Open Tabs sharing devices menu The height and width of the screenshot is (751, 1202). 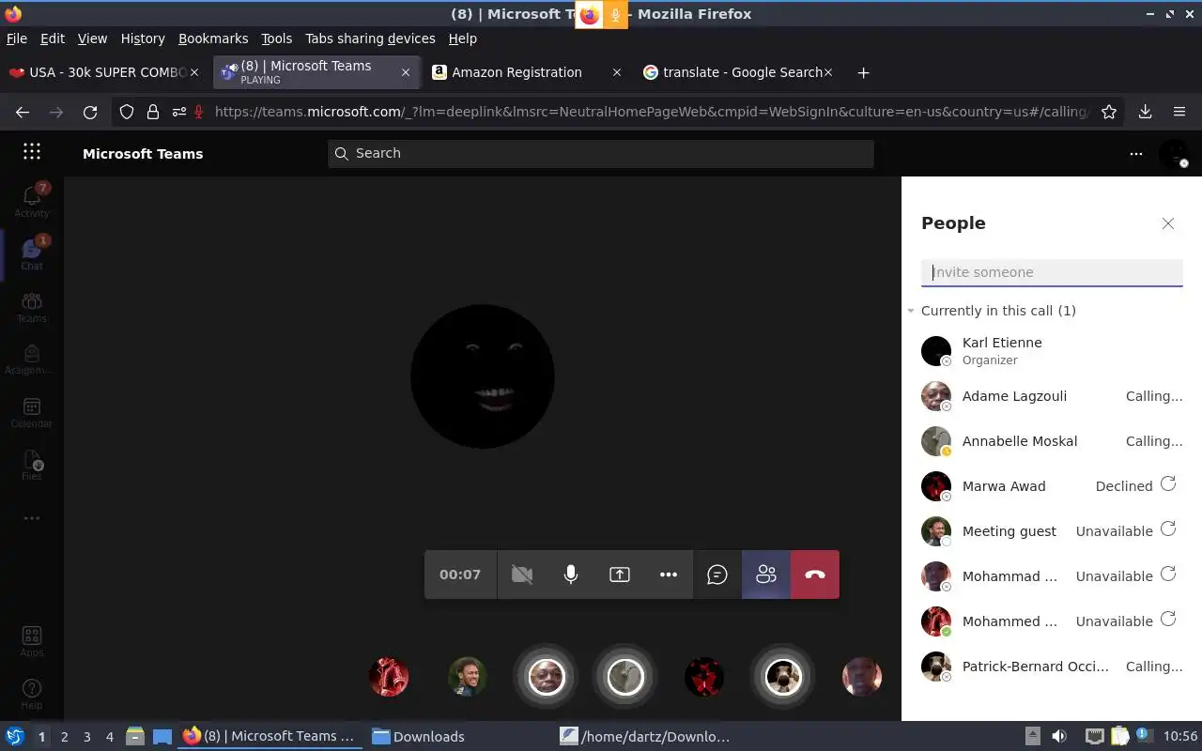point(370,38)
